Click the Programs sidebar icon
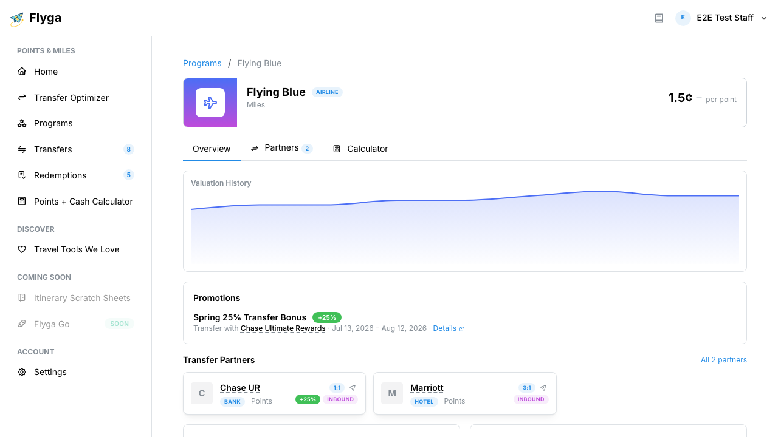The height and width of the screenshot is (437, 778). tap(22, 123)
